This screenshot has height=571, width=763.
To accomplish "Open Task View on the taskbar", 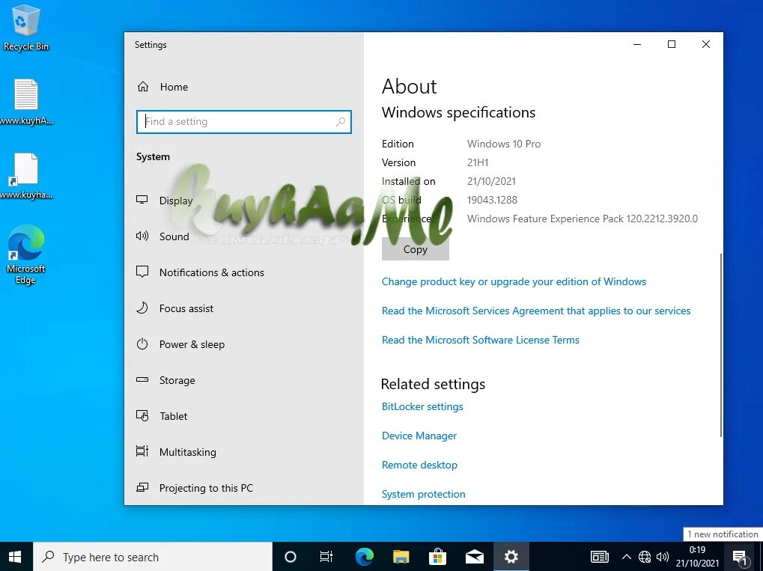I will (326, 557).
